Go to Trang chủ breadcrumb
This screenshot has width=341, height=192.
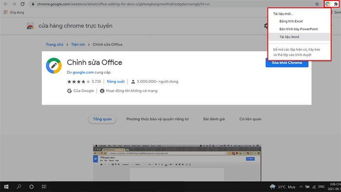click(x=55, y=44)
